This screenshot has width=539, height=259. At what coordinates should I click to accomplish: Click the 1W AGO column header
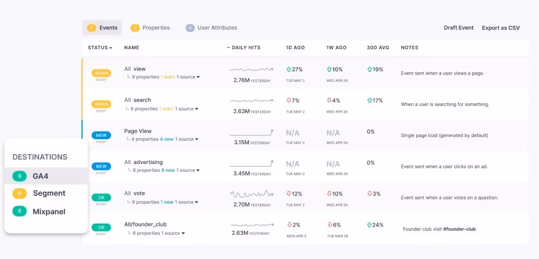click(x=336, y=47)
